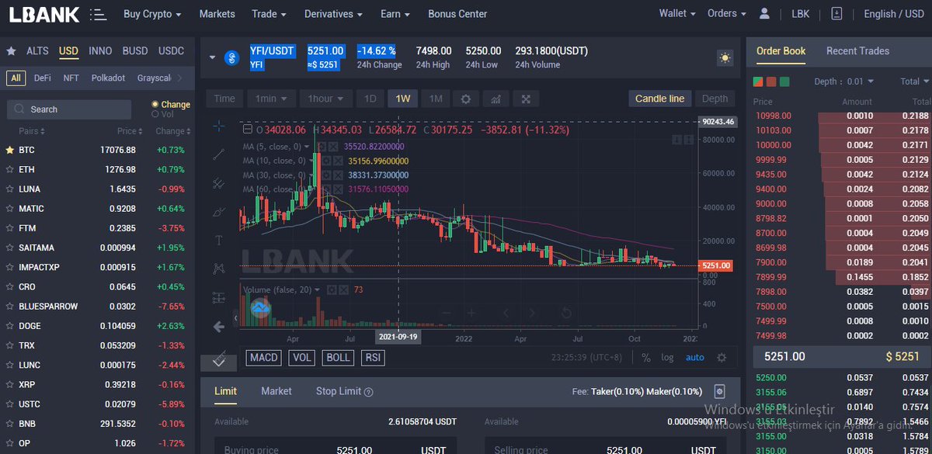Select the ruler measure tool
The image size is (932, 454).
pyautogui.click(x=218, y=358)
